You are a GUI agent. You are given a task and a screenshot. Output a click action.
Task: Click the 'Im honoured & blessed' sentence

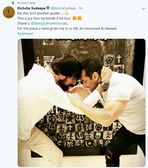click(98, 28)
